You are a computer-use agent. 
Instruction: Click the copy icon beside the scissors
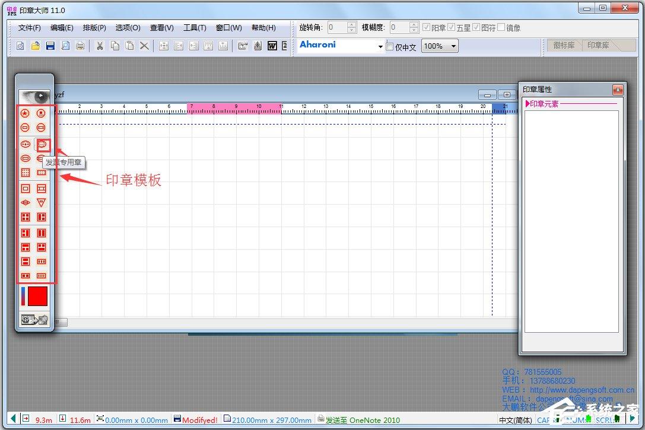coord(115,46)
